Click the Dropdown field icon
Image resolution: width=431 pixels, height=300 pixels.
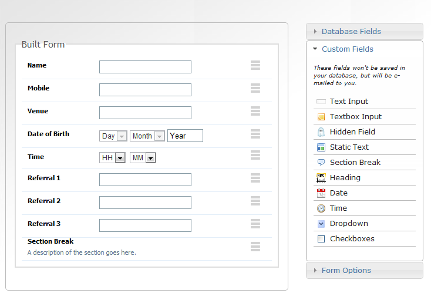[321, 224]
